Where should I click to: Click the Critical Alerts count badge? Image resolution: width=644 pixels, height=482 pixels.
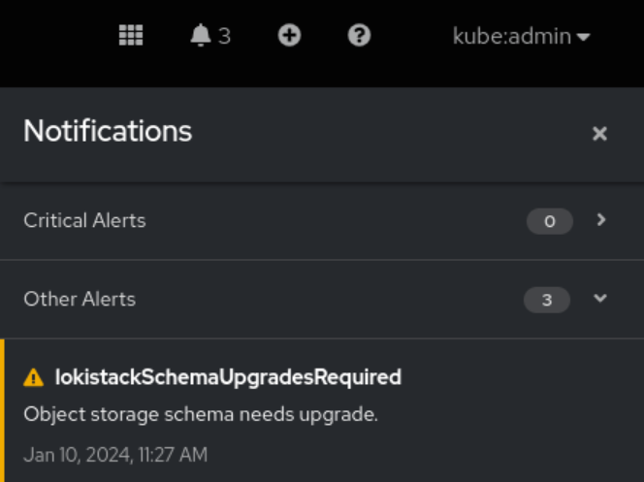click(x=550, y=222)
